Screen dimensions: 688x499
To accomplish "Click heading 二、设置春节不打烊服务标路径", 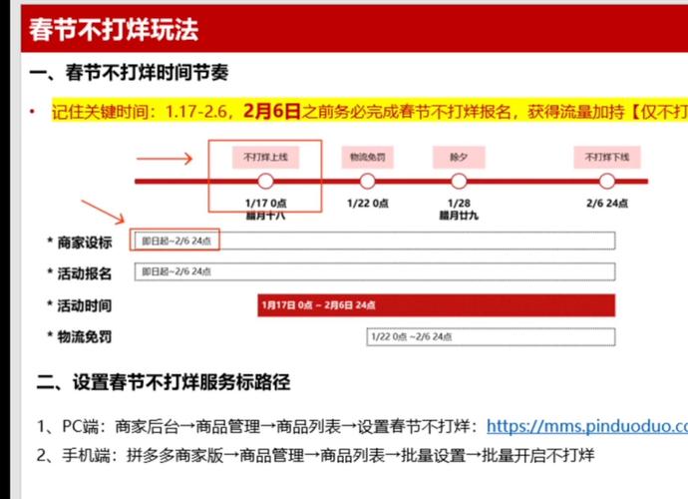I will [x=164, y=381].
